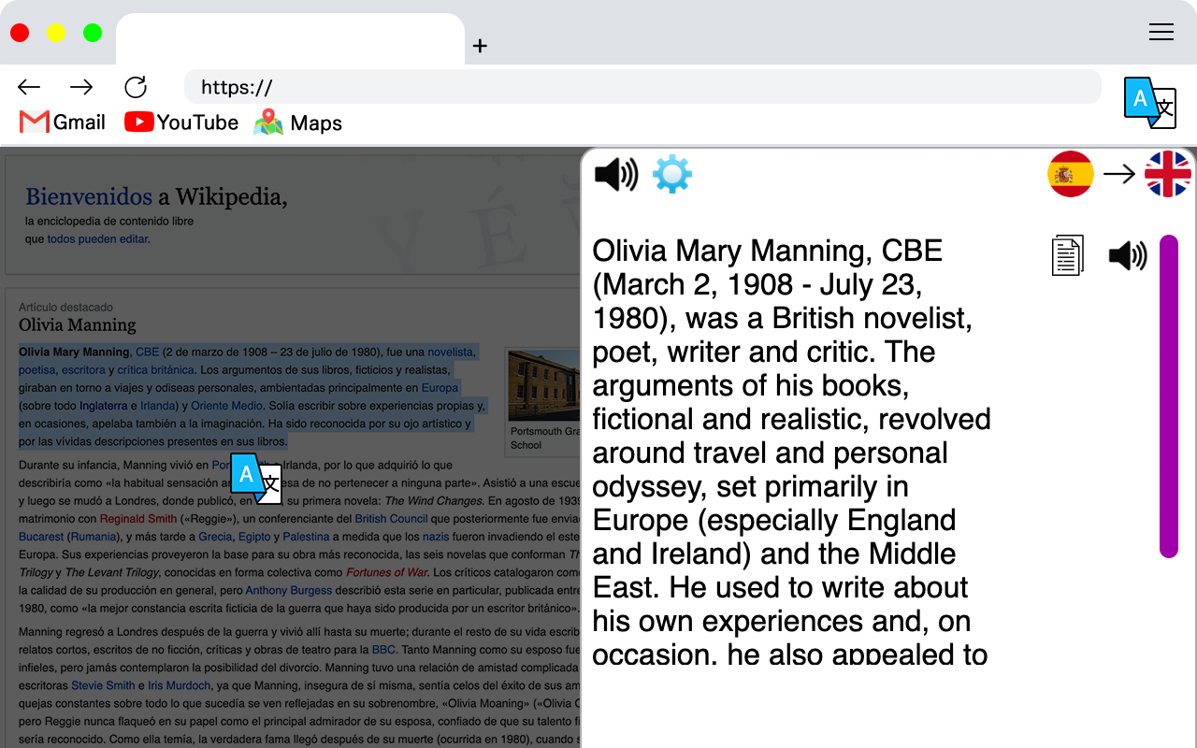Follow the "British Council" link

click(391, 519)
